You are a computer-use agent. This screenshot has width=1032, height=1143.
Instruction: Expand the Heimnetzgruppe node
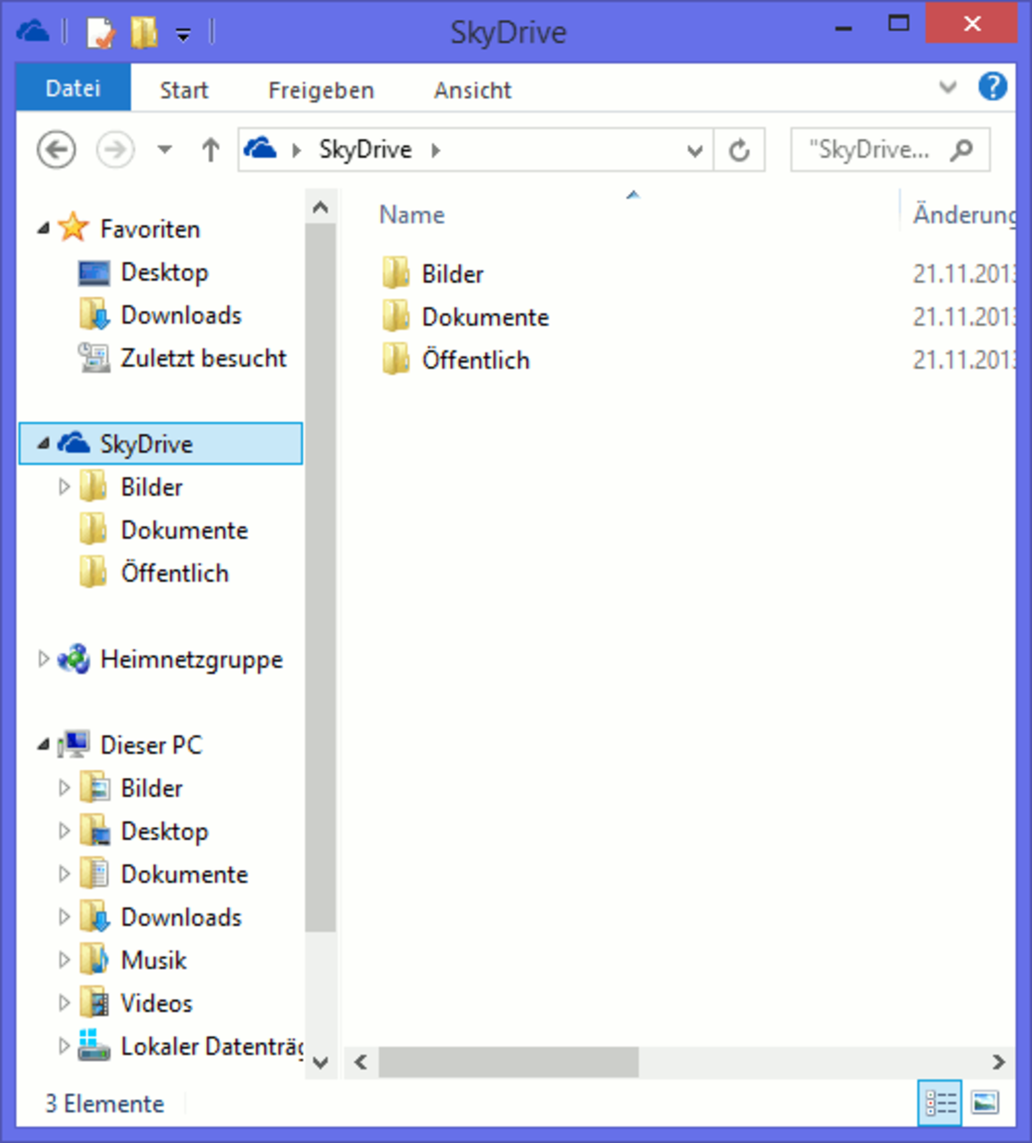[x=43, y=659]
